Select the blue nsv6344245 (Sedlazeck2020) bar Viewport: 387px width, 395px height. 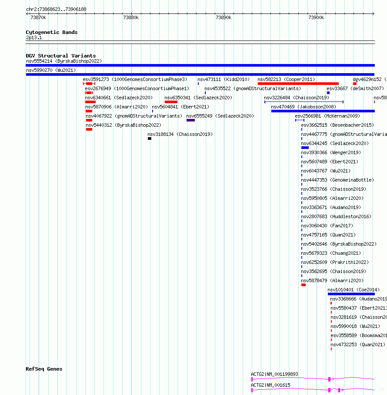[305, 148]
